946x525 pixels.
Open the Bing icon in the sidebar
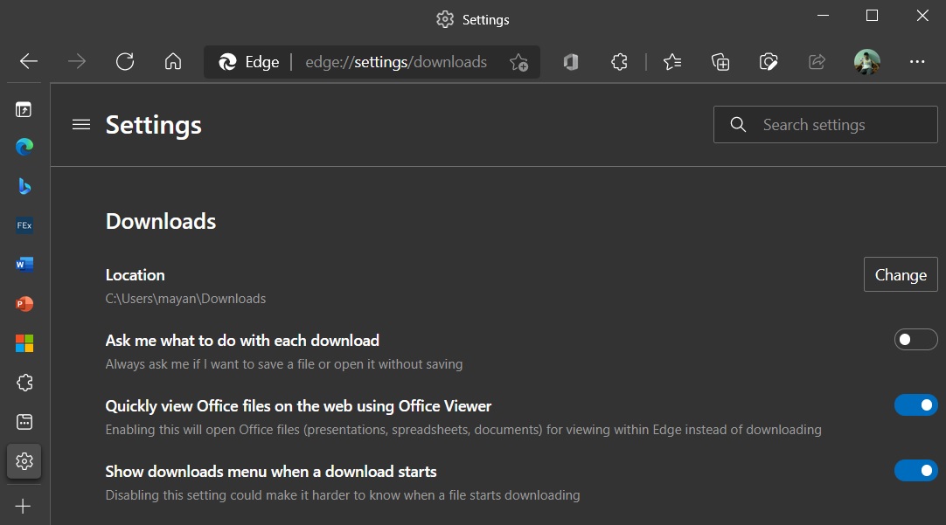[24, 185]
